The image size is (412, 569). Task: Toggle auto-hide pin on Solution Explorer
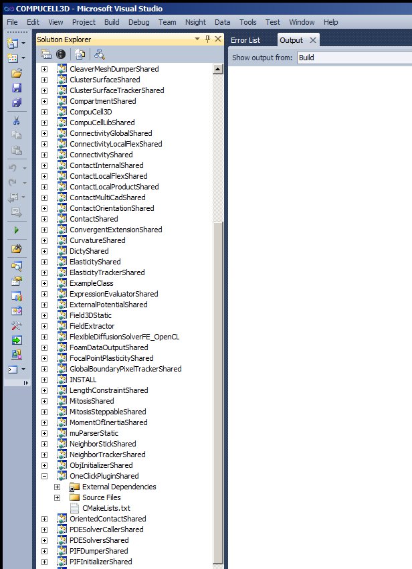point(207,39)
